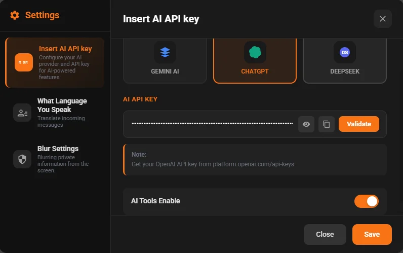The width and height of the screenshot is (403, 253).
Task: Save the API key settings
Action: click(372, 234)
